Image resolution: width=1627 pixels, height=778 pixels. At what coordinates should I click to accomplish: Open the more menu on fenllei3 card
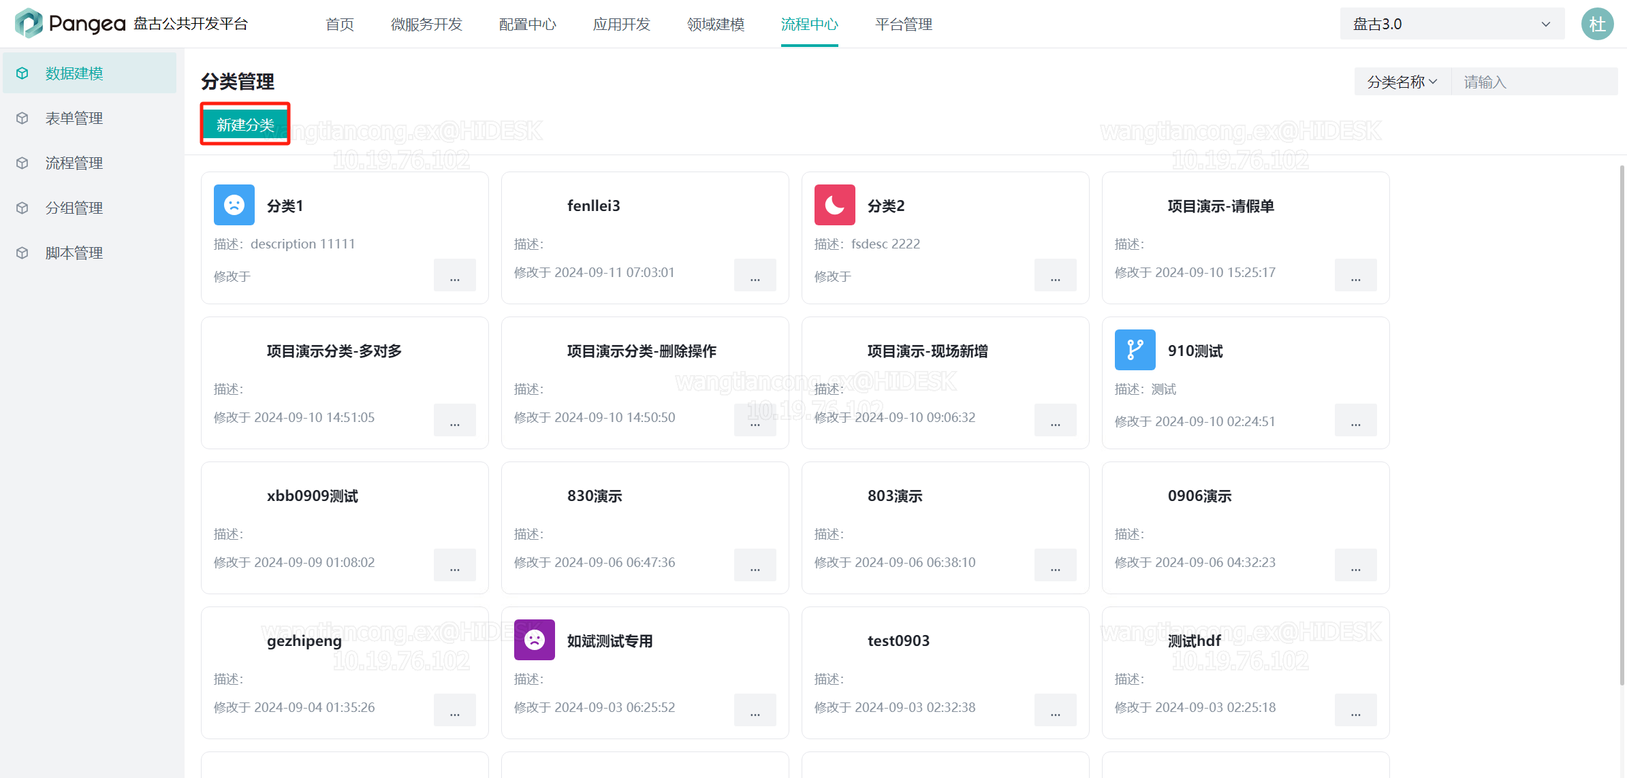[755, 275]
